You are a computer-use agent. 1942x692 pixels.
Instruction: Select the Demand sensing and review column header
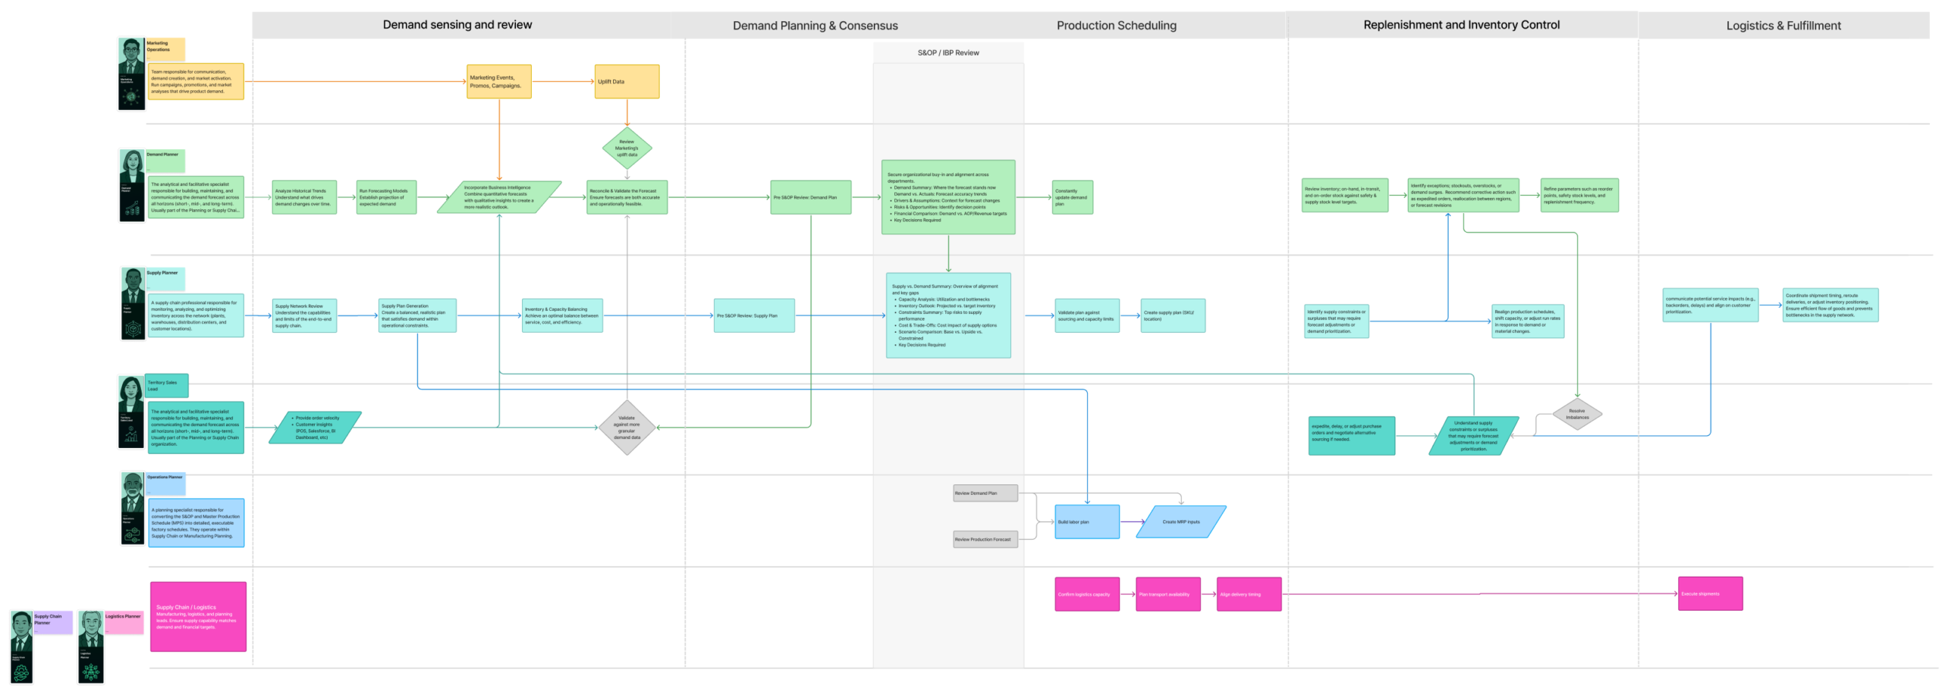(457, 25)
